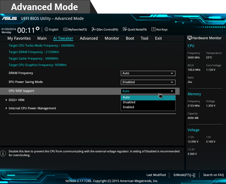Click the 12.096 V voltage reading
This screenshot has width=226, height=184.
193,142
